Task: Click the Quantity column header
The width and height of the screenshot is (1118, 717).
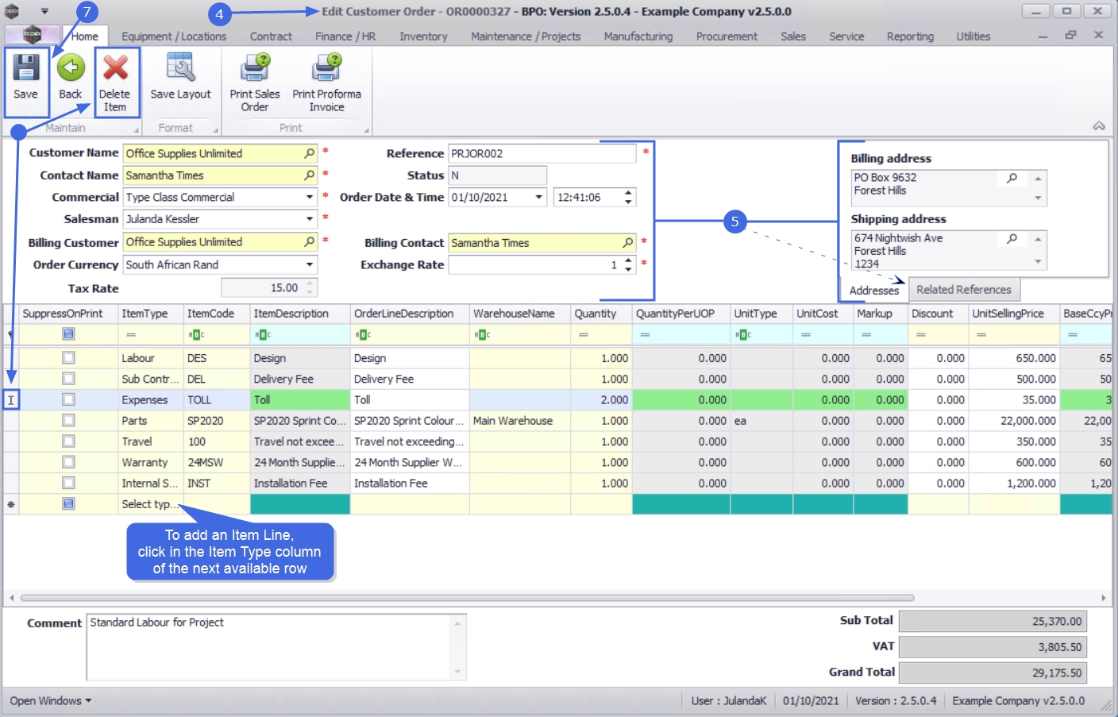Action: click(x=596, y=314)
